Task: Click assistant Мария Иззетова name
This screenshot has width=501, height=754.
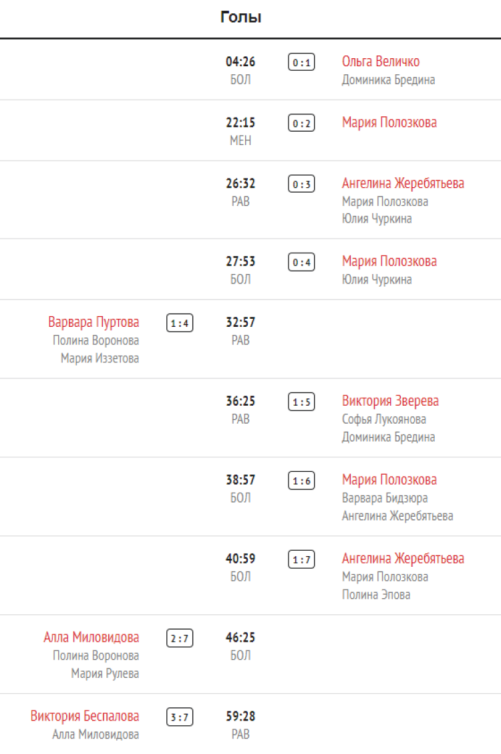Action: (100, 358)
